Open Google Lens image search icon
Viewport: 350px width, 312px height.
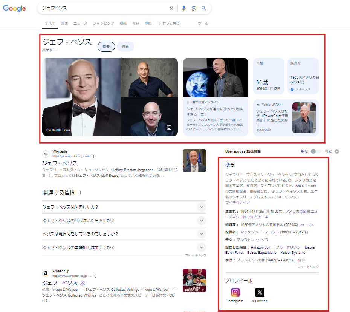pyautogui.click(x=194, y=8)
